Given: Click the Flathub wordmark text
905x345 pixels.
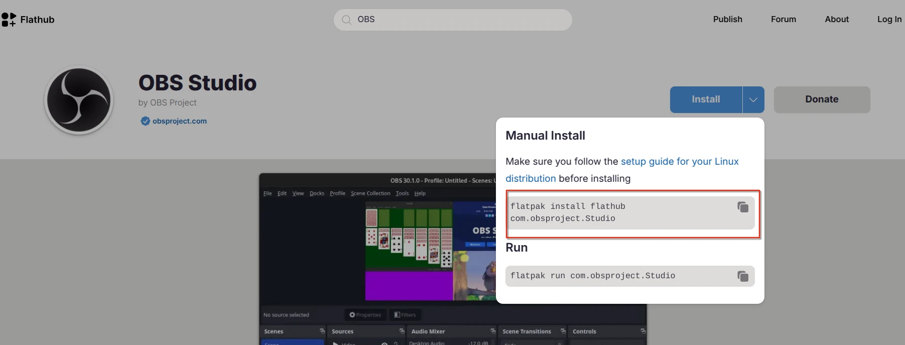Looking at the screenshot, I should point(37,20).
